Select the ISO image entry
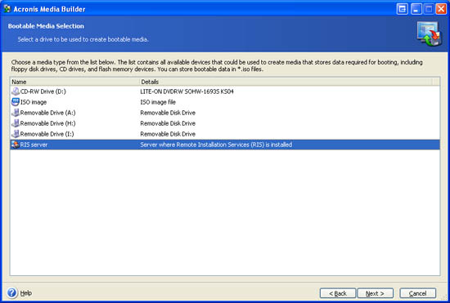The image size is (450, 303). pyautogui.click(x=225, y=102)
